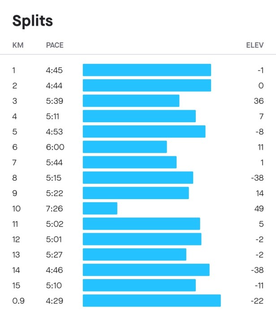Select the 49 elevation value
The image size is (276, 319).
coord(259,208)
